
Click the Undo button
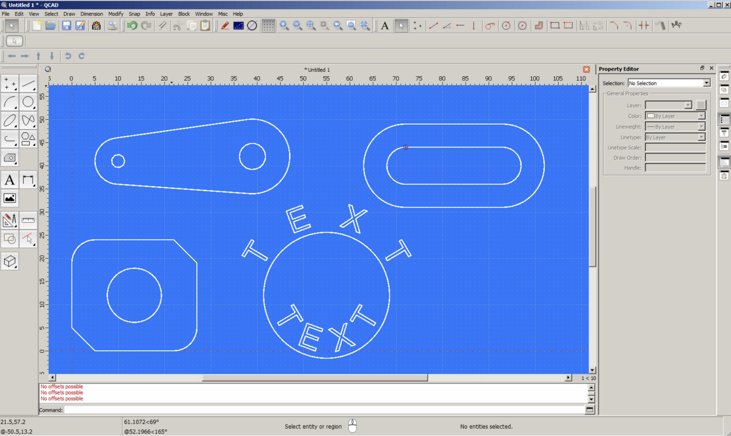(x=131, y=26)
